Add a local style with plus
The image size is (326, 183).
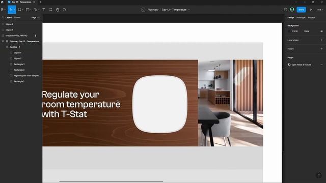coord(321,40)
